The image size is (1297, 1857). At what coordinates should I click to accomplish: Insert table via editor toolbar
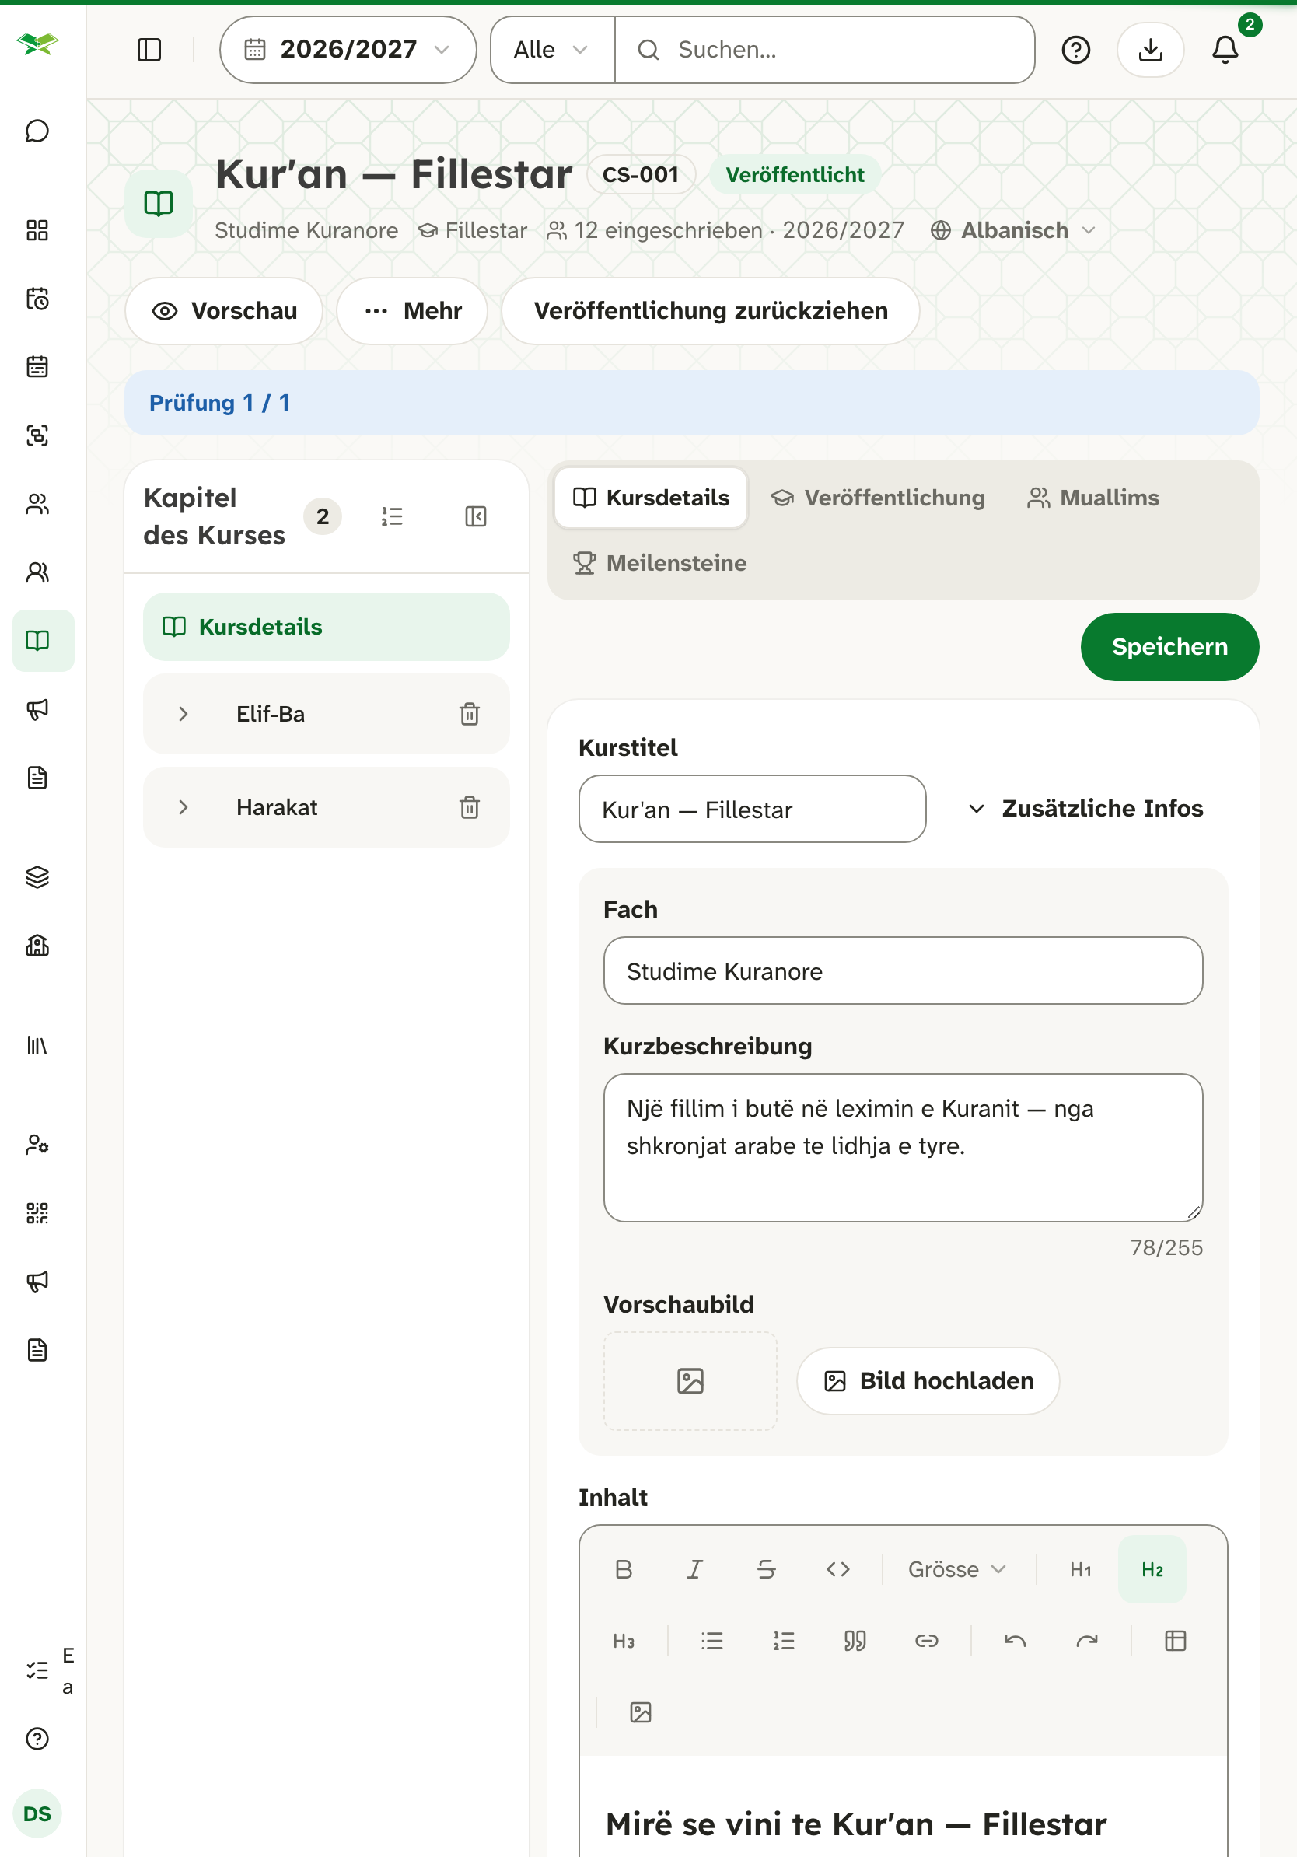1176,1641
